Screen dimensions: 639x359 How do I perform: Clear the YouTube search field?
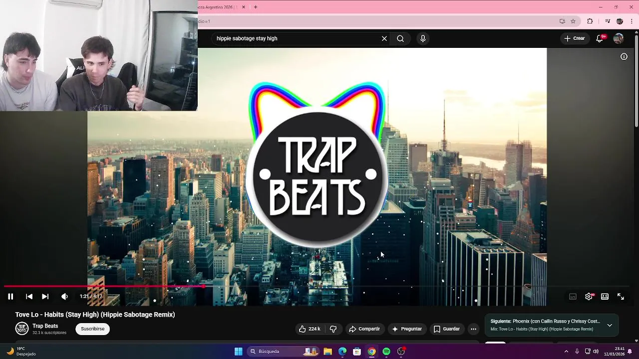(384, 38)
